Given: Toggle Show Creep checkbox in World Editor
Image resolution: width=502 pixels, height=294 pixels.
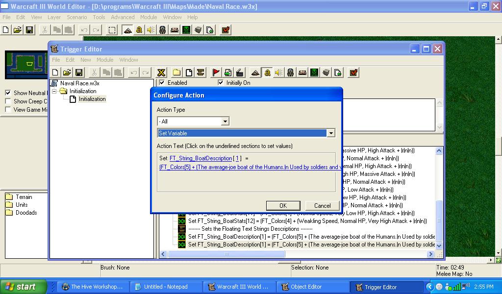Looking at the screenshot, I should pyautogui.click(x=8, y=101).
